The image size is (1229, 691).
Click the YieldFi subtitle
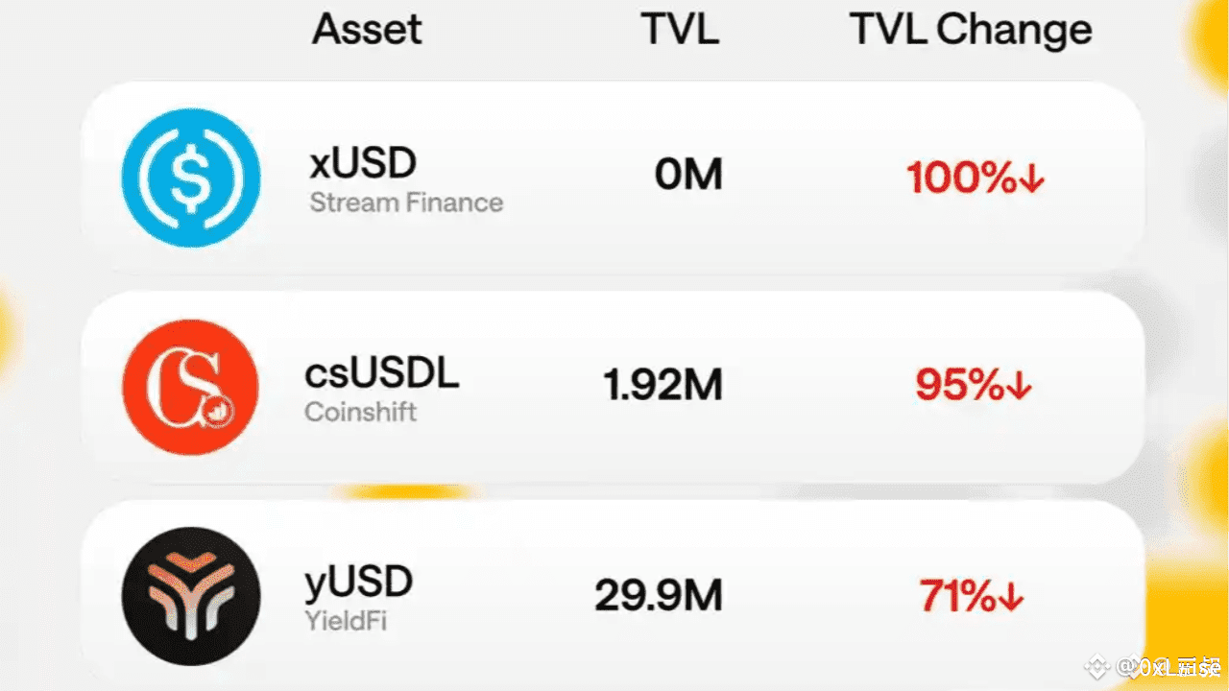[x=345, y=621]
